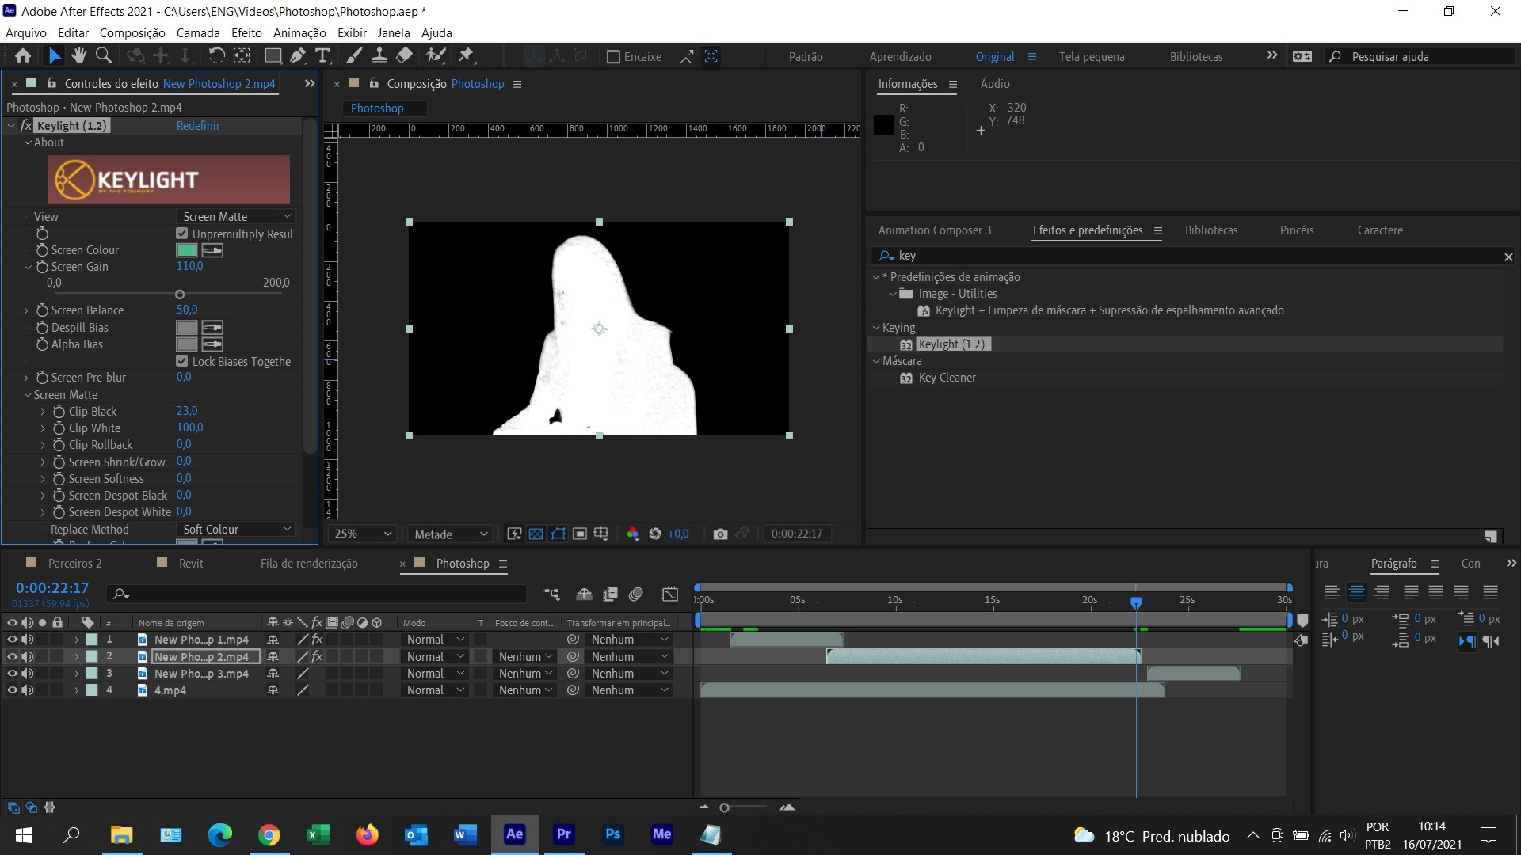Uncheck Unpremultiply Result checkbox
Viewport: 1521px width, 855px height.
tap(182, 234)
